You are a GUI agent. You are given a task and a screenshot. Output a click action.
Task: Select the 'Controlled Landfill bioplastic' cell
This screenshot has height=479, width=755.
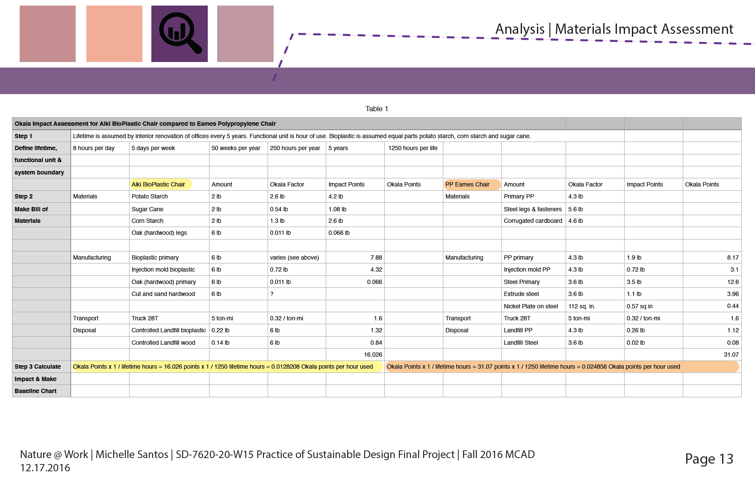tap(168, 330)
